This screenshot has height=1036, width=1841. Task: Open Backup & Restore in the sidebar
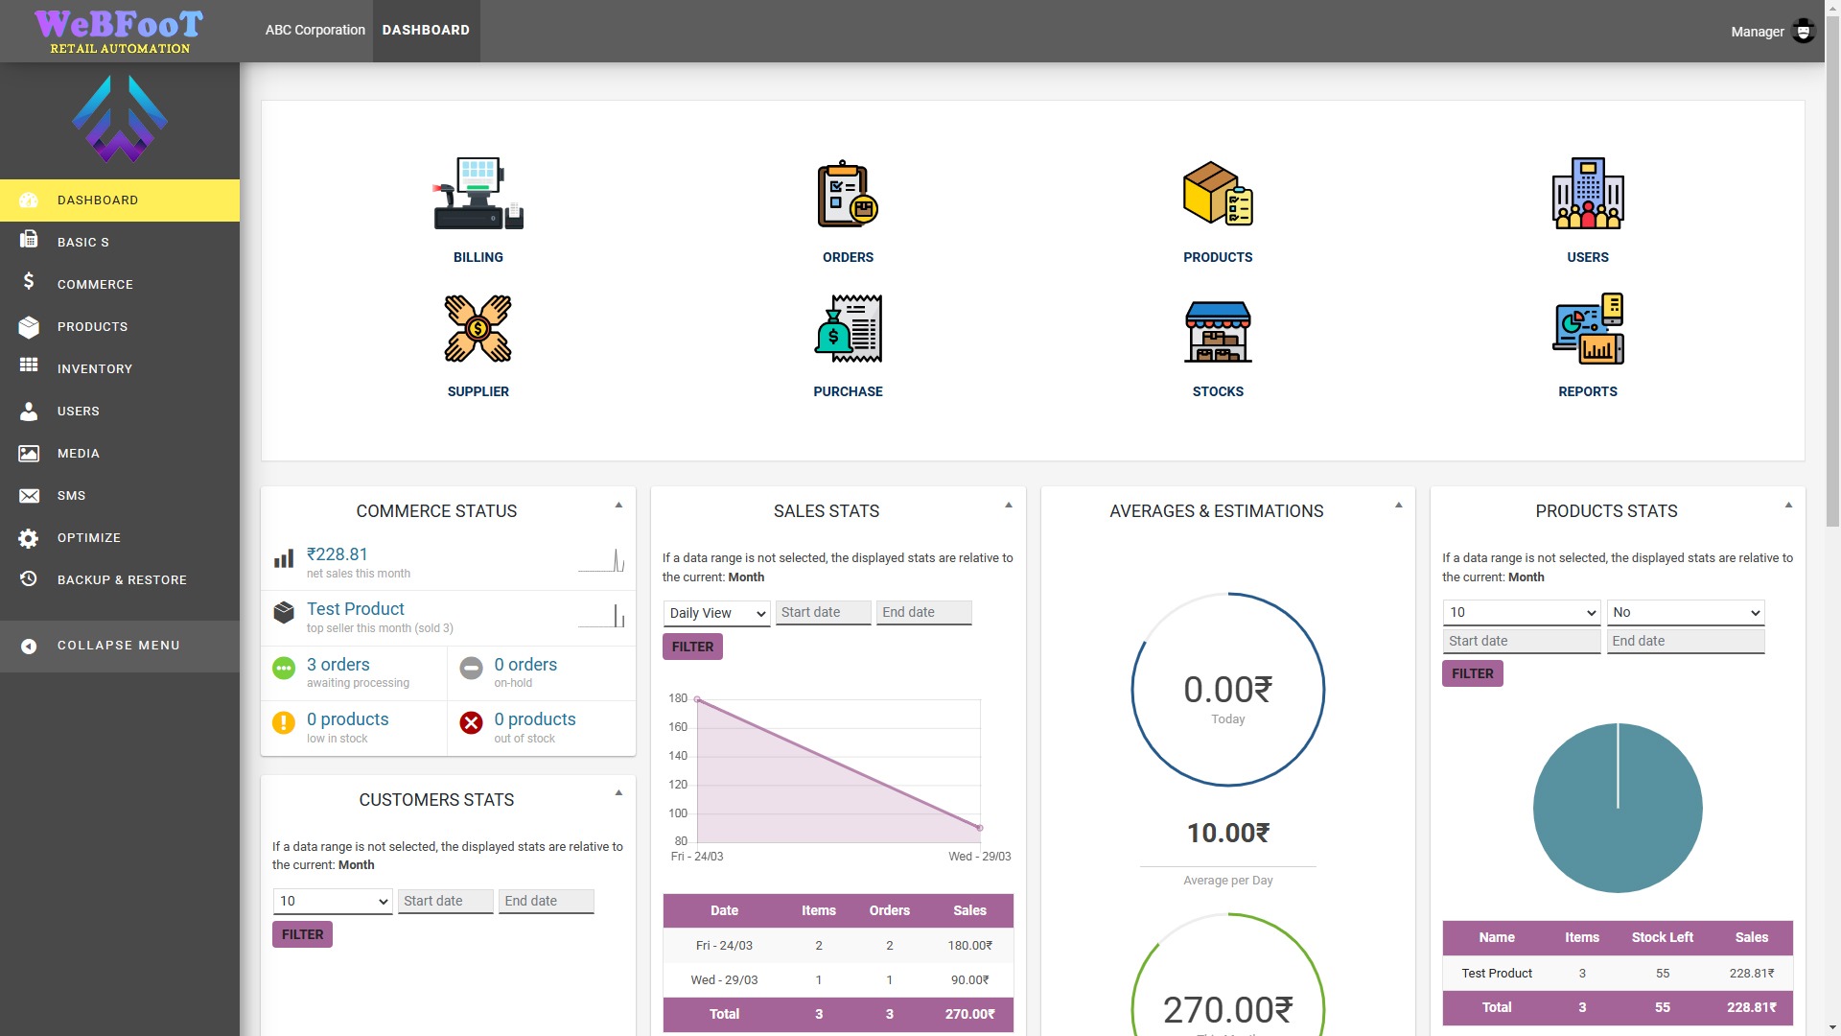(122, 580)
